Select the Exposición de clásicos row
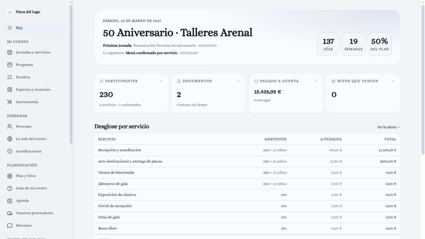This screenshot has height=239, width=425. click(x=247, y=195)
